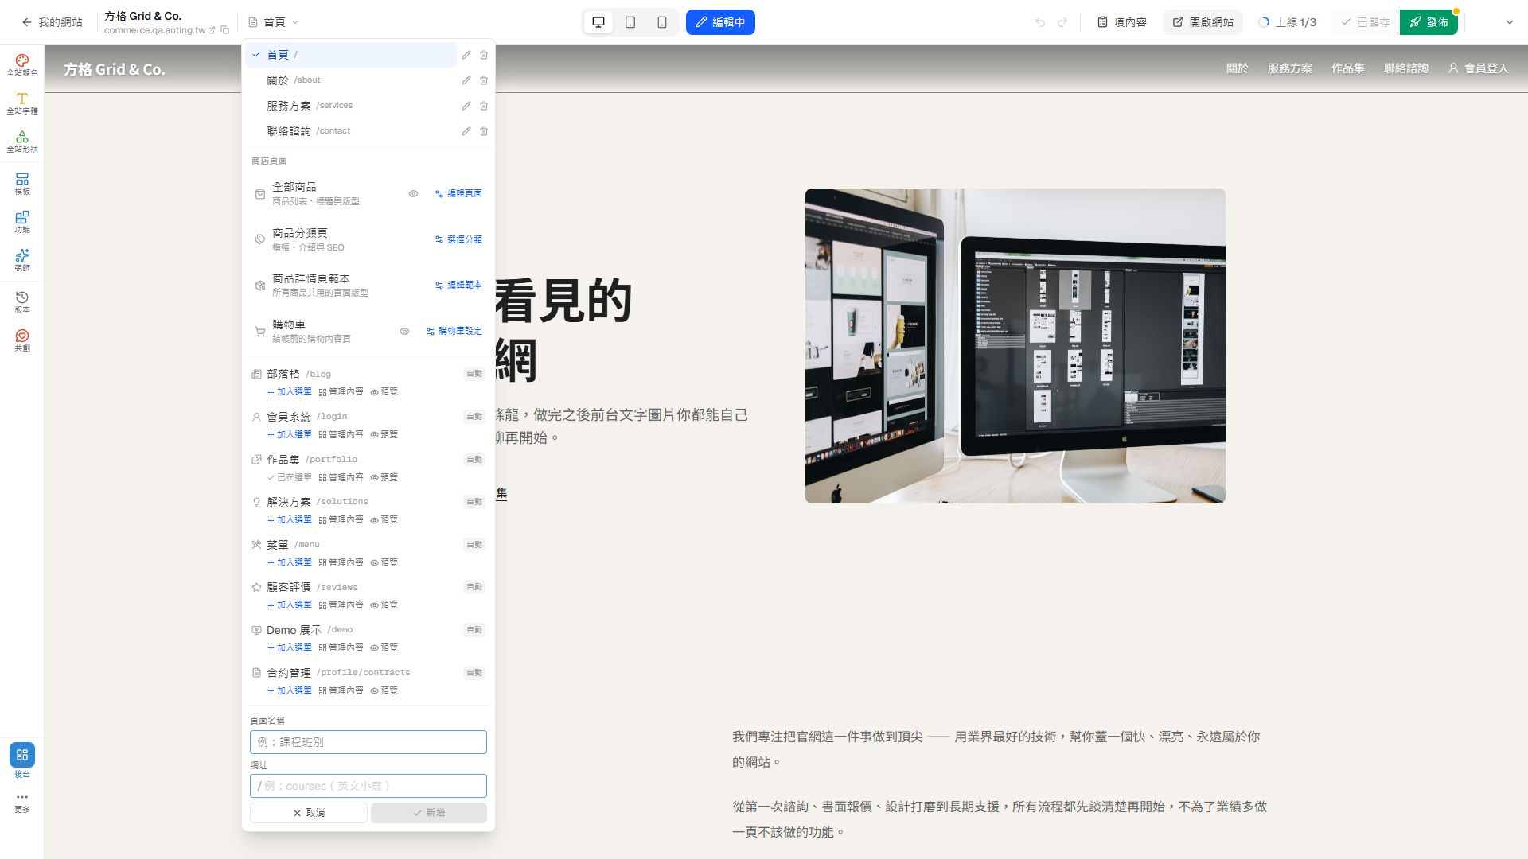The height and width of the screenshot is (859, 1528).
Task: Click 預覽 for 作品集 in page list
Action: 384,478
